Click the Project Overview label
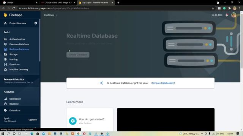 [x=18, y=23]
